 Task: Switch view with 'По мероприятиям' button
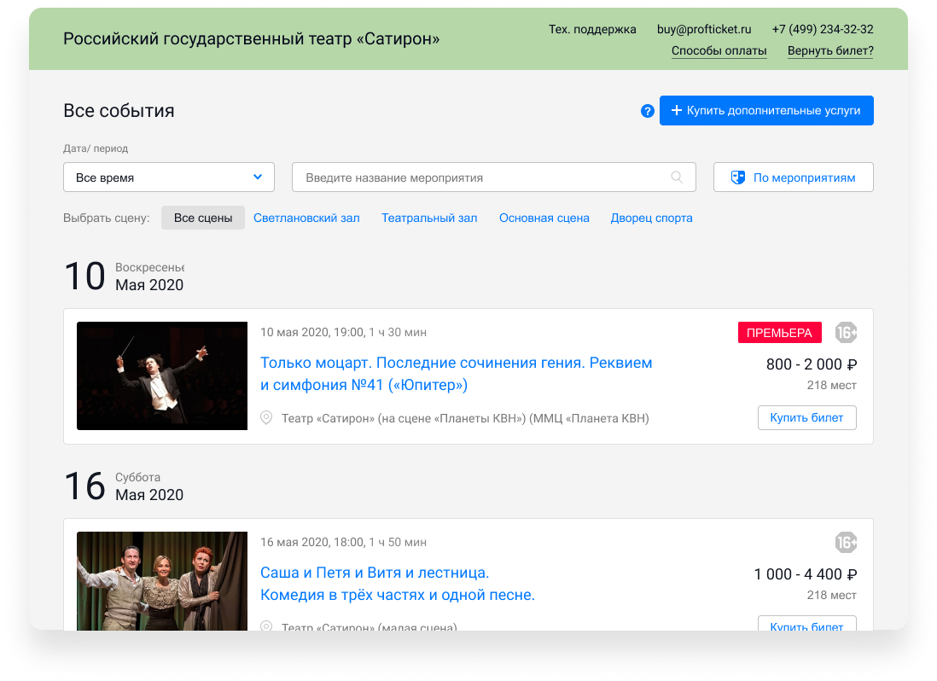pos(793,178)
